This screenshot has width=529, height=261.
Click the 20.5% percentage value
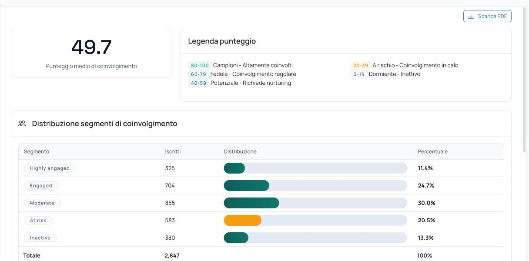[x=426, y=221]
